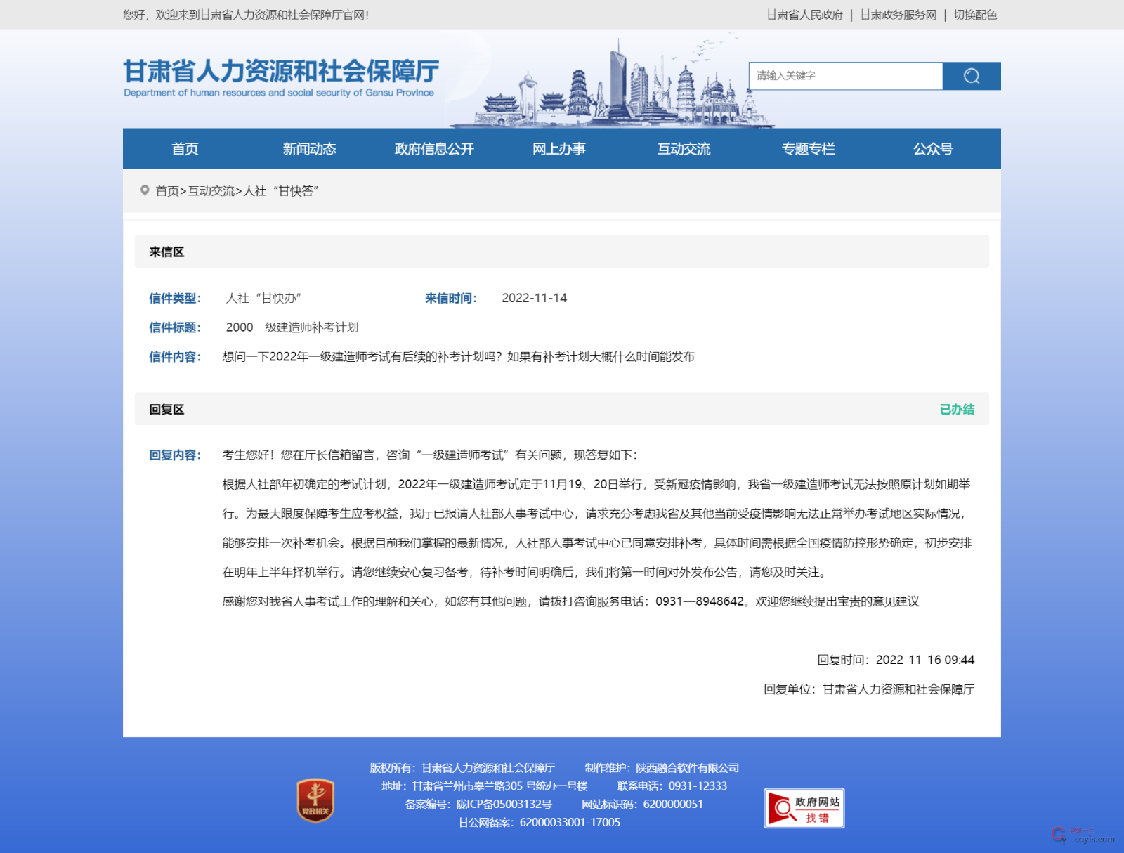The width and height of the screenshot is (1124, 853).
Task: Switch to the 网上办事 section
Action: click(560, 148)
